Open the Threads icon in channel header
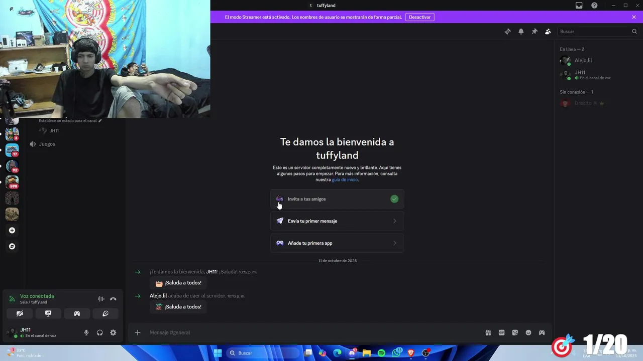The width and height of the screenshot is (643, 361). pyautogui.click(x=507, y=31)
